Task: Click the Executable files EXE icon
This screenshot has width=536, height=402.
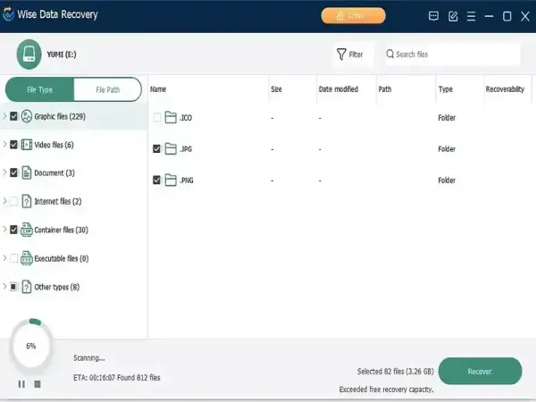Action: point(27,258)
